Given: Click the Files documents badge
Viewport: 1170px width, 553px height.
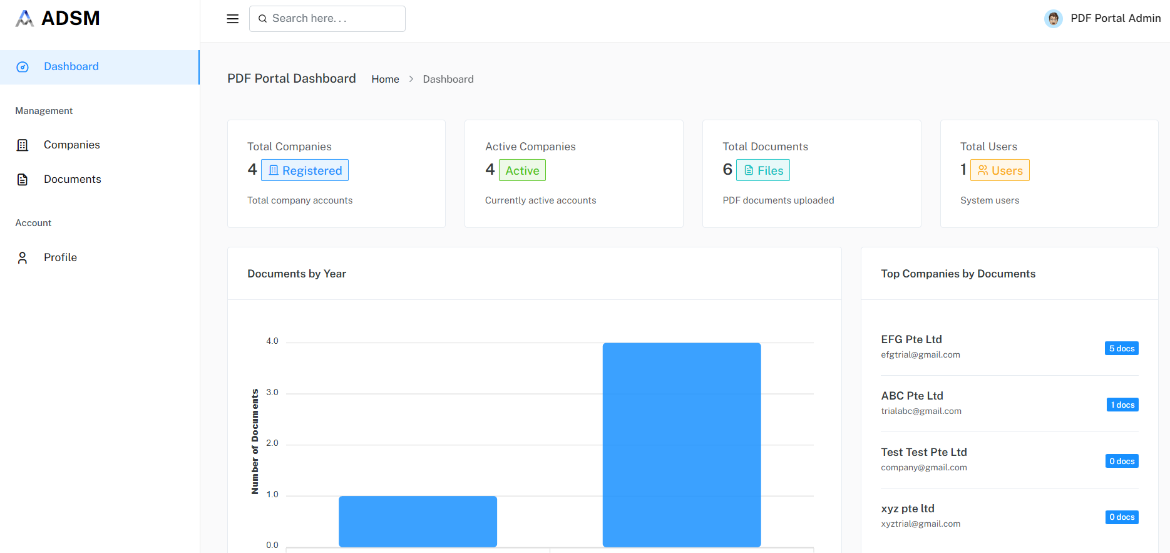Looking at the screenshot, I should click(x=762, y=170).
